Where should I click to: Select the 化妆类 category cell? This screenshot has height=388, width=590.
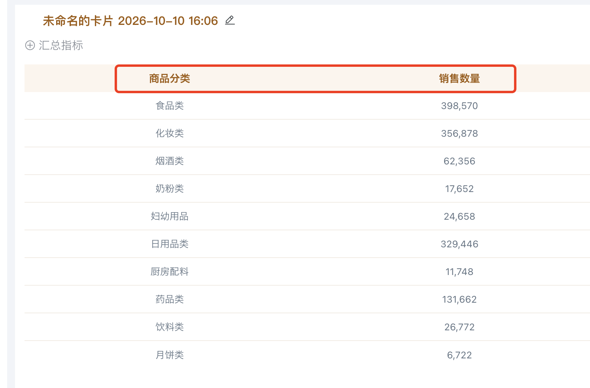tap(170, 134)
